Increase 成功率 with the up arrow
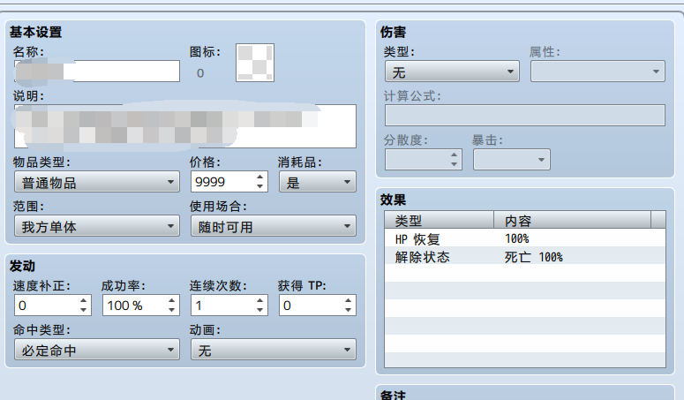 [172, 300]
